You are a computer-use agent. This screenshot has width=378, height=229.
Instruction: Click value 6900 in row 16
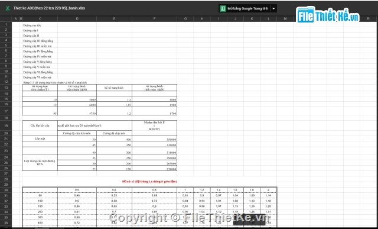coord(172,105)
